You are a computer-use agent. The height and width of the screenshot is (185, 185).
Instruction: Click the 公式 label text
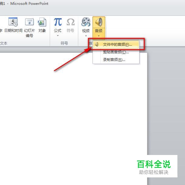click(58, 31)
